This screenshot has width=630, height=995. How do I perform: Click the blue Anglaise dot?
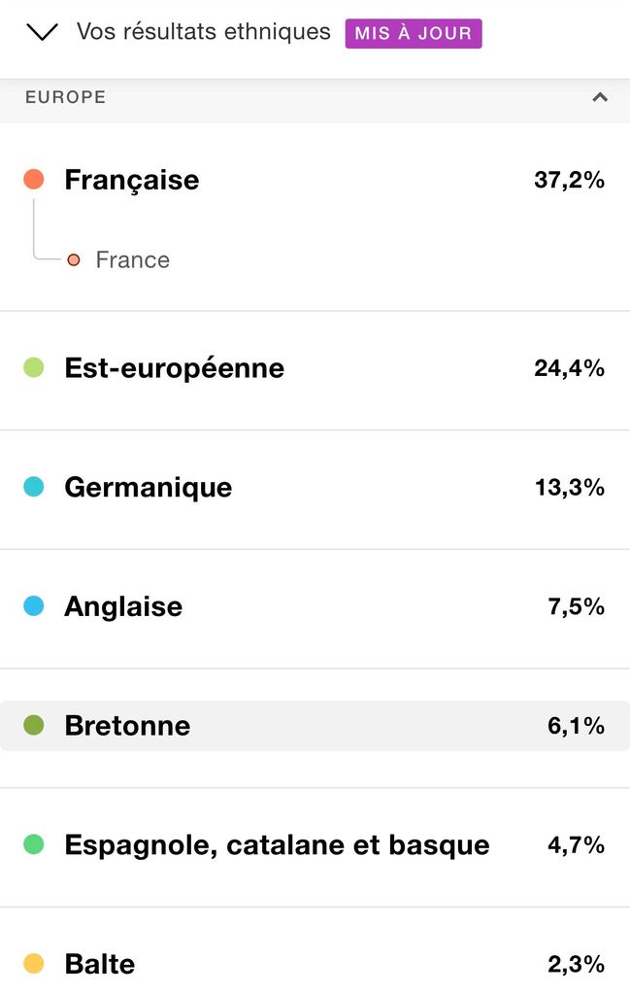tap(34, 606)
